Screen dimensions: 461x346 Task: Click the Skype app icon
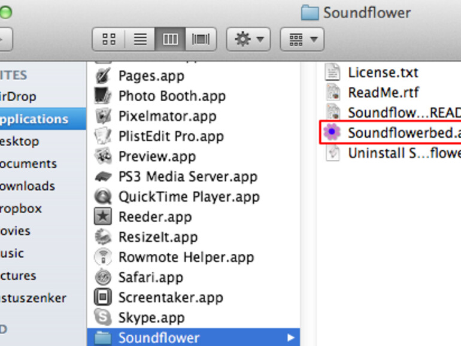tap(104, 317)
